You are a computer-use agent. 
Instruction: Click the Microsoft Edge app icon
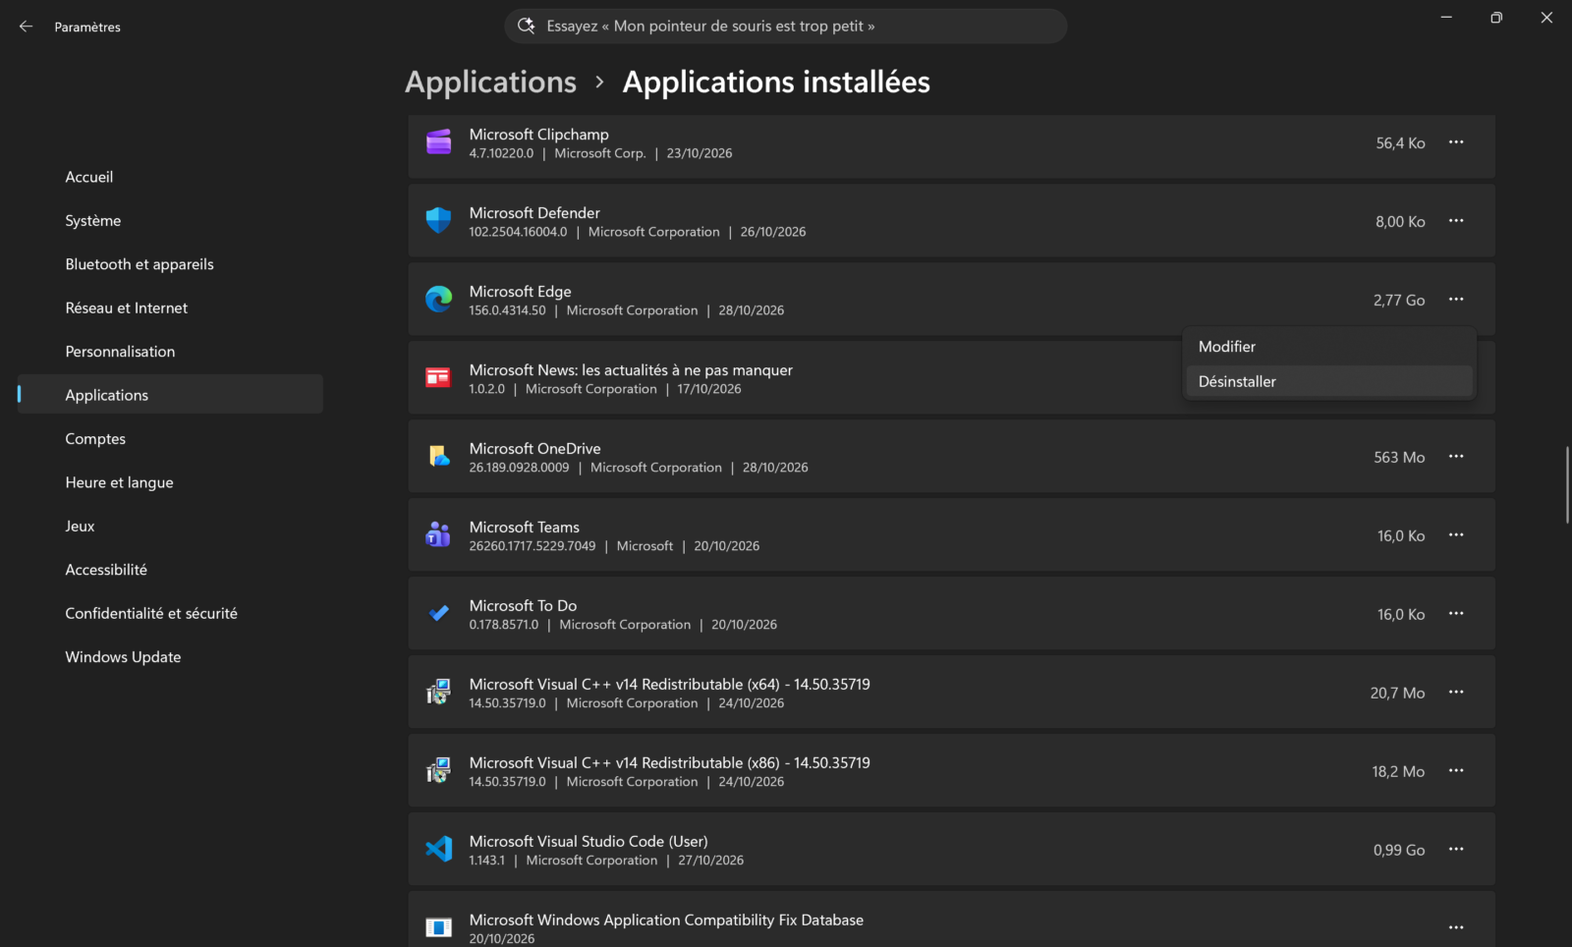[x=438, y=300]
